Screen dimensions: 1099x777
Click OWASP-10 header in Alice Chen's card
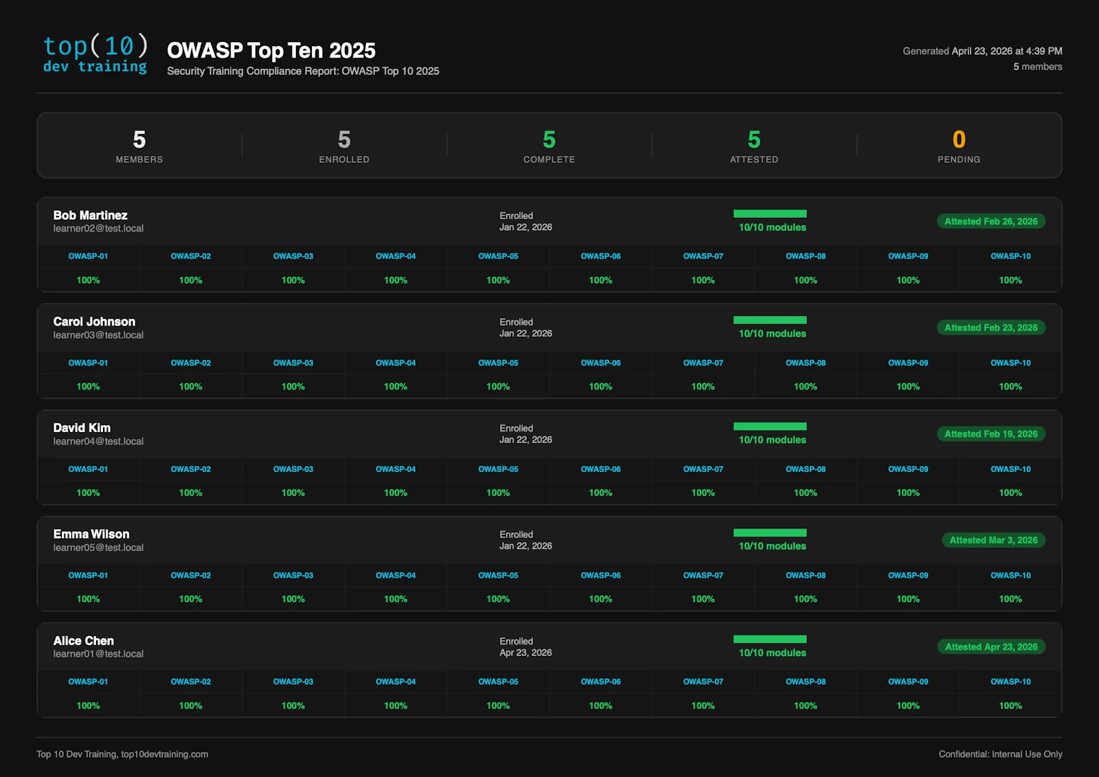[1010, 682]
